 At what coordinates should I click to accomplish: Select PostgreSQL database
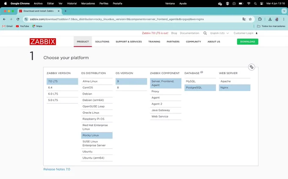click(x=200, y=88)
